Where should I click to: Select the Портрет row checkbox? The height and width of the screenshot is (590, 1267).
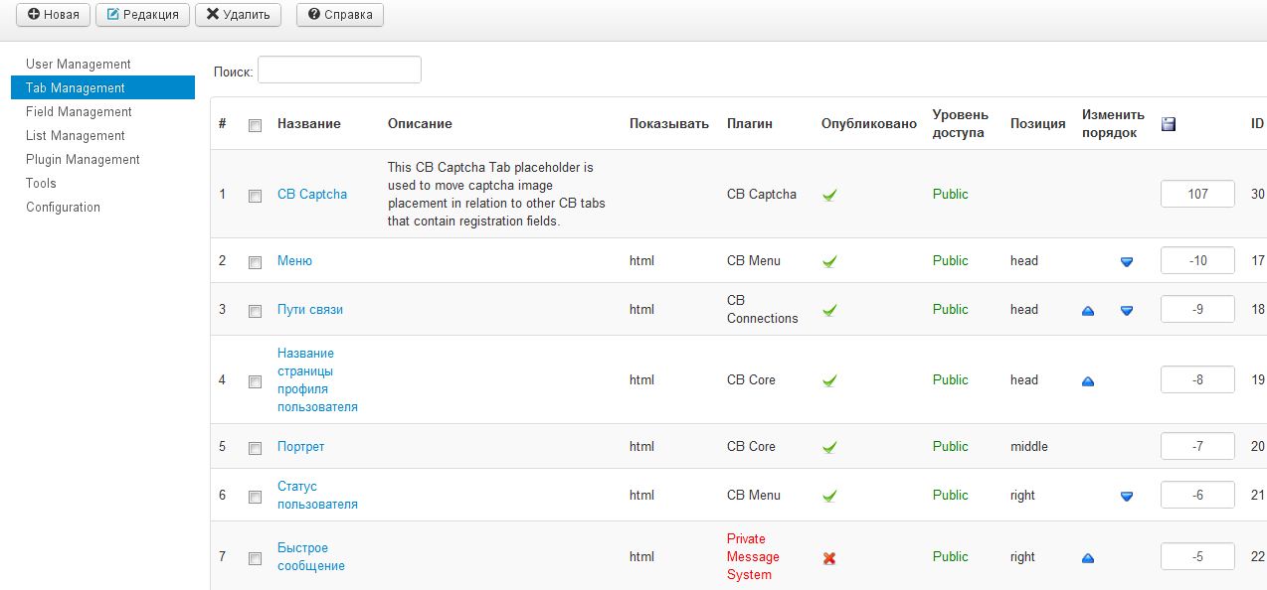[255, 448]
